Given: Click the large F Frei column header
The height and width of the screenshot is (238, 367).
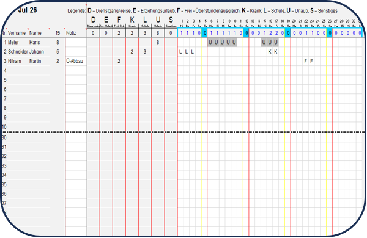Looking at the screenshot, I should [x=119, y=20].
